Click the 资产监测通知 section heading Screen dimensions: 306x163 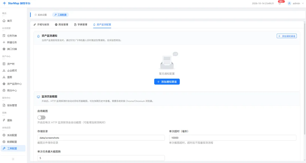tap(49, 36)
